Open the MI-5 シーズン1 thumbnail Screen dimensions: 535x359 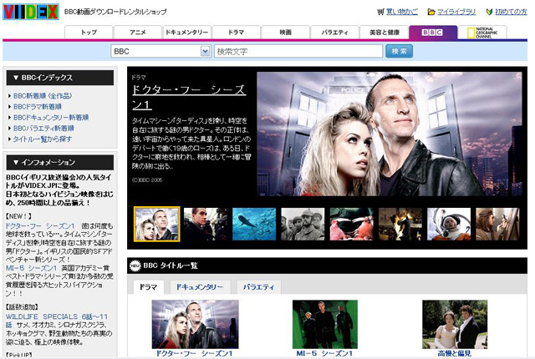click(325, 324)
